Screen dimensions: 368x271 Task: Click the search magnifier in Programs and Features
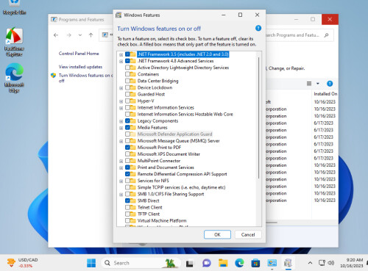[326, 35]
